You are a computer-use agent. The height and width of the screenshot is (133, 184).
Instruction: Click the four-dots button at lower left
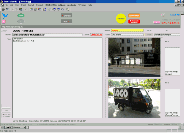6,110
